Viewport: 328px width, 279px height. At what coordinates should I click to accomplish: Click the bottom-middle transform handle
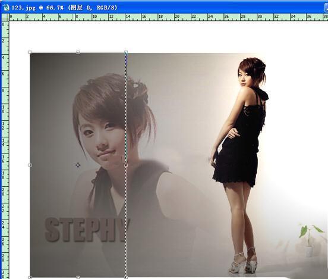[x=78, y=277]
